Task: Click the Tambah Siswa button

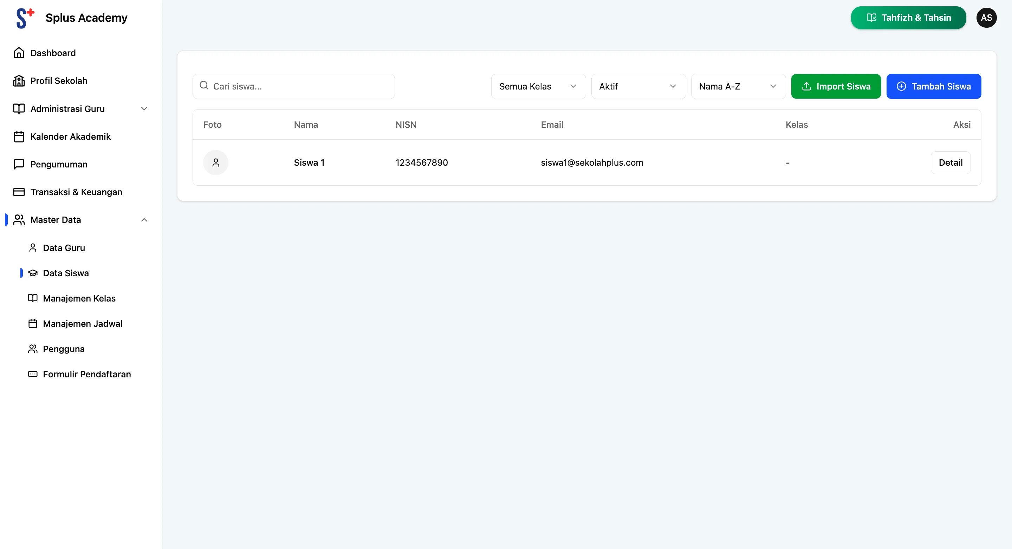Action: click(x=934, y=86)
